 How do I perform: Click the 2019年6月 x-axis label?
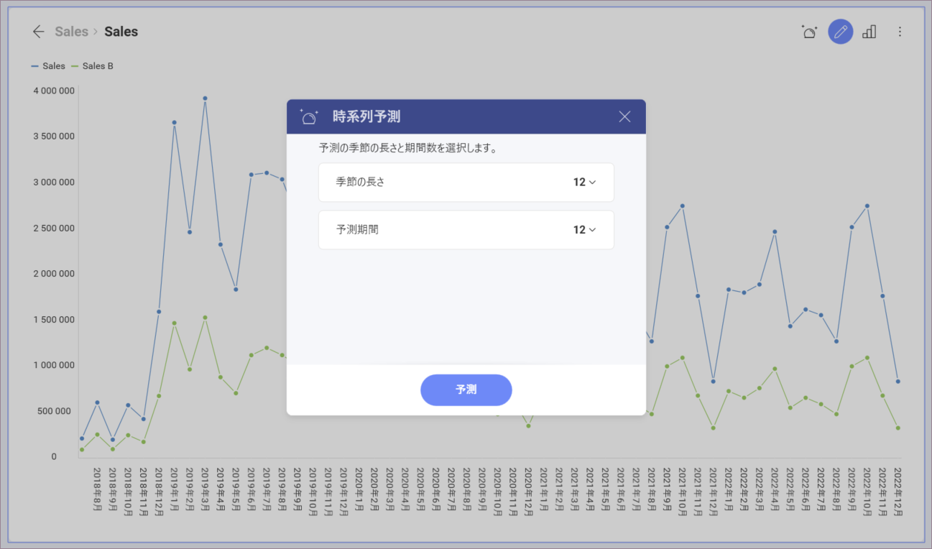(251, 489)
